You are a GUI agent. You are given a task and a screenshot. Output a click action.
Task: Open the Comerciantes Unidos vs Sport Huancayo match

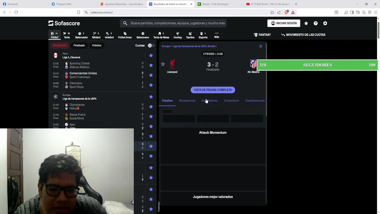click(102, 75)
